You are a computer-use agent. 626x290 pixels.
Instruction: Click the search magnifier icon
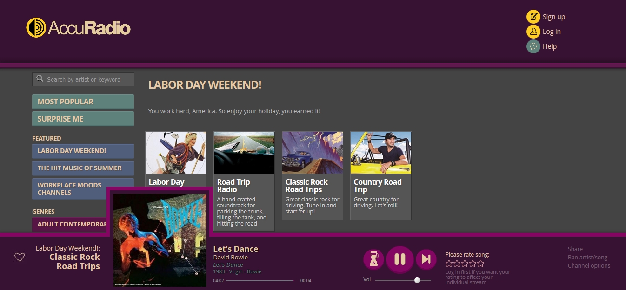pyautogui.click(x=40, y=79)
